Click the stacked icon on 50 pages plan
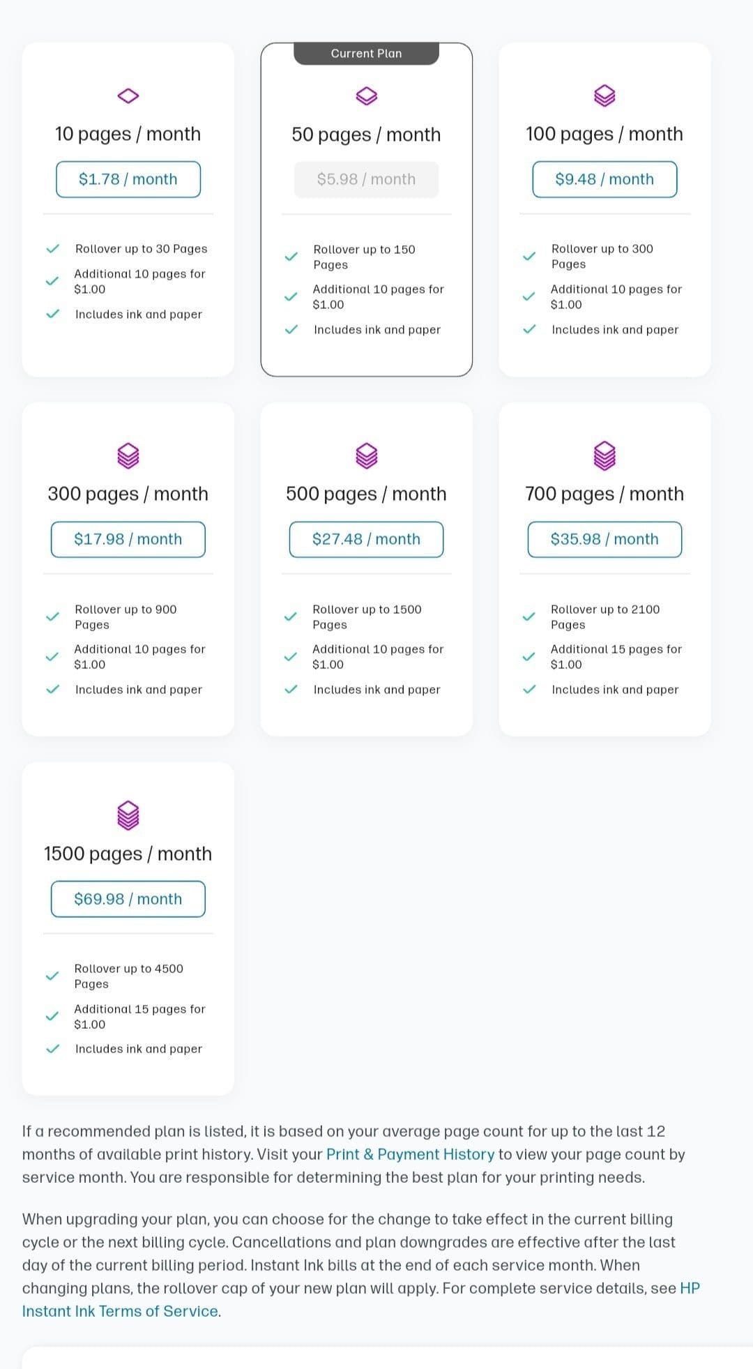The height and width of the screenshot is (1369, 753). pyautogui.click(x=367, y=96)
